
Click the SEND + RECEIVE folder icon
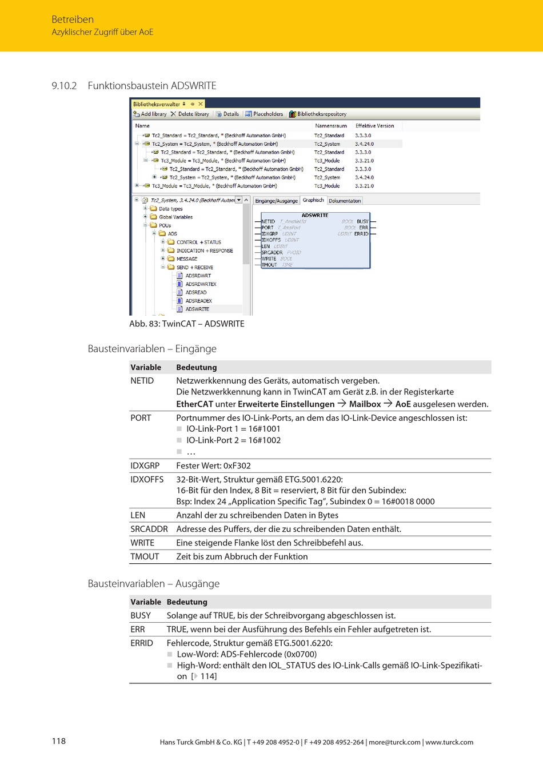(171, 267)
